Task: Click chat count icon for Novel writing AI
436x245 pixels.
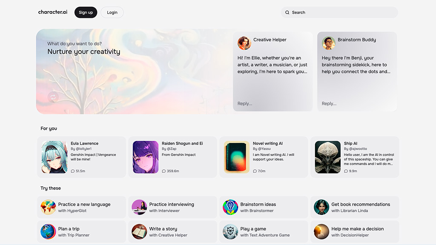Action: pos(255,171)
